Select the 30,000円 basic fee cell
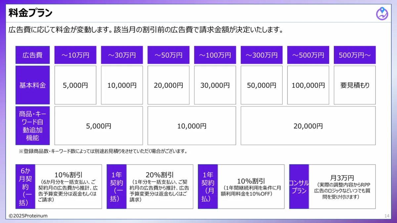This screenshot has height=223, width=397. pyautogui.click(x=215, y=85)
